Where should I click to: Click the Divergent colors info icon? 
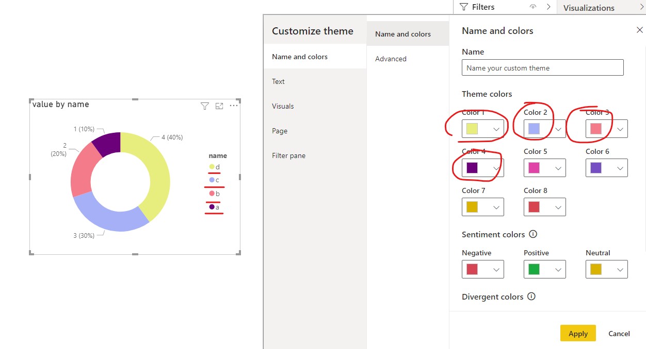pos(532,296)
